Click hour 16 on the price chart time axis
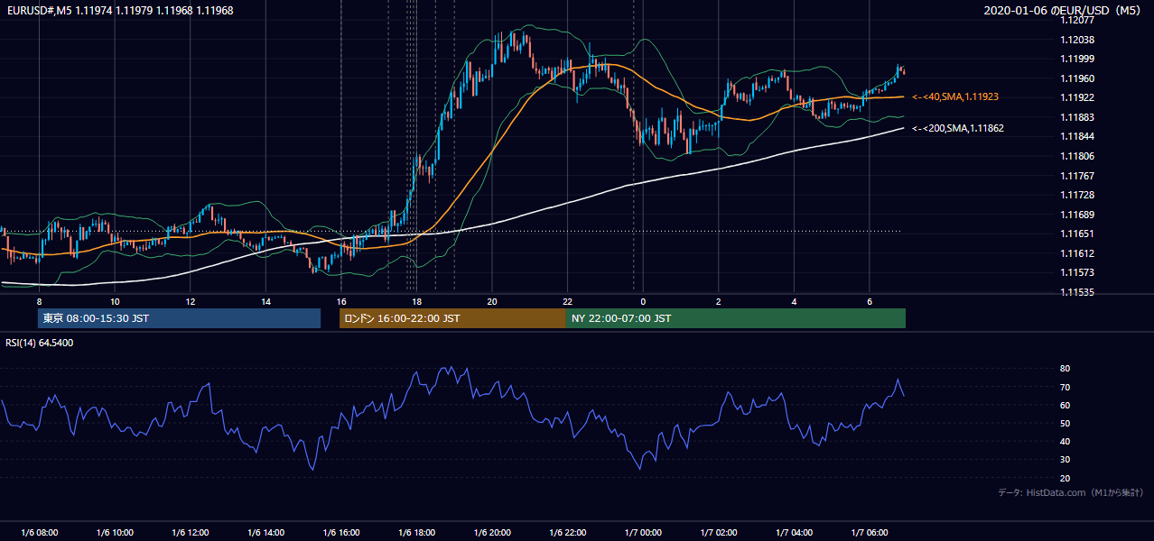 (340, 300)
